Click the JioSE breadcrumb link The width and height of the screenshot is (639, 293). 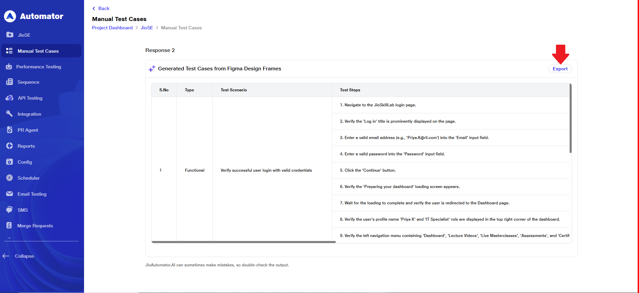coord(146,28)
